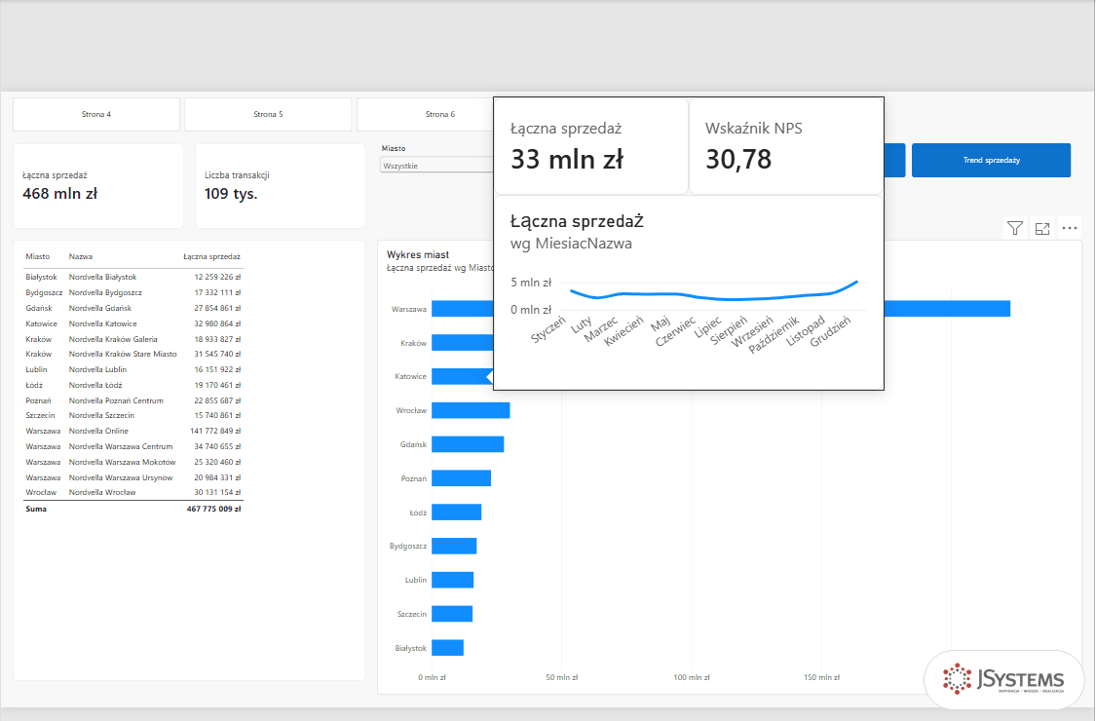This screenshot has height=721, width=1096.
Task: Select the Lublin bar in the chart
Action: [x=452, y=580]
